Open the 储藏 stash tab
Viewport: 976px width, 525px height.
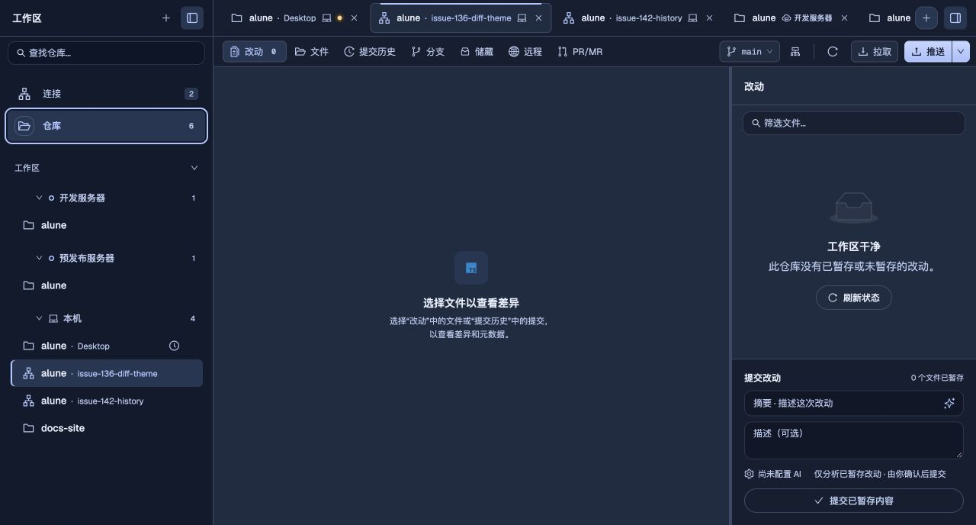tap(477, 52)
